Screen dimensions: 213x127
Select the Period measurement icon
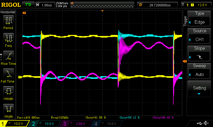click(x=9, y=21)
